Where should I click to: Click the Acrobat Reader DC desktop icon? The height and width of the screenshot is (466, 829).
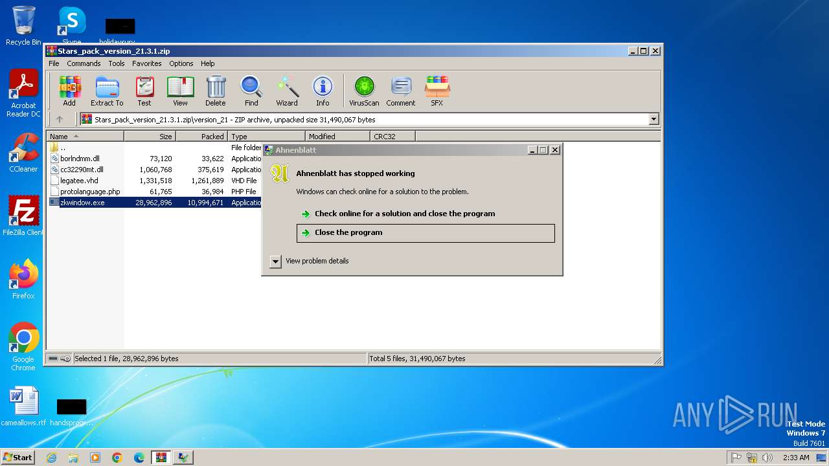(23, 94)
